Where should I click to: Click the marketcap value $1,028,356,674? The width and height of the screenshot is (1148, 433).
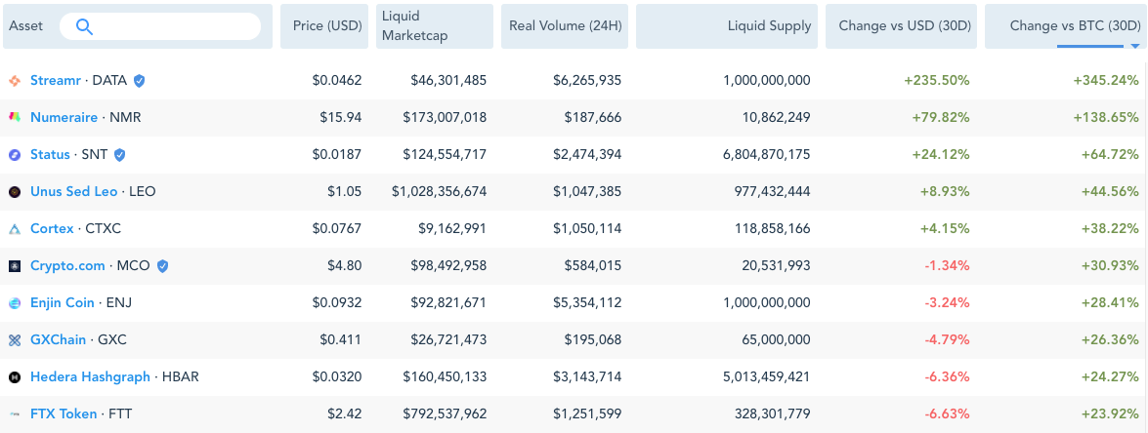point(439,192)
